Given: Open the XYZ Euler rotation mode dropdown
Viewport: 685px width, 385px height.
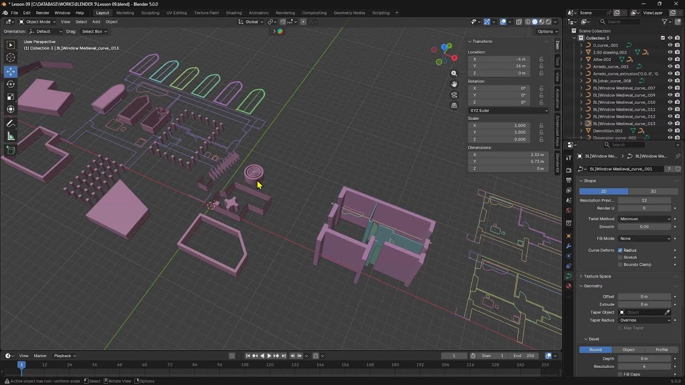Looking at the screenshot, I should pos(508,111).
